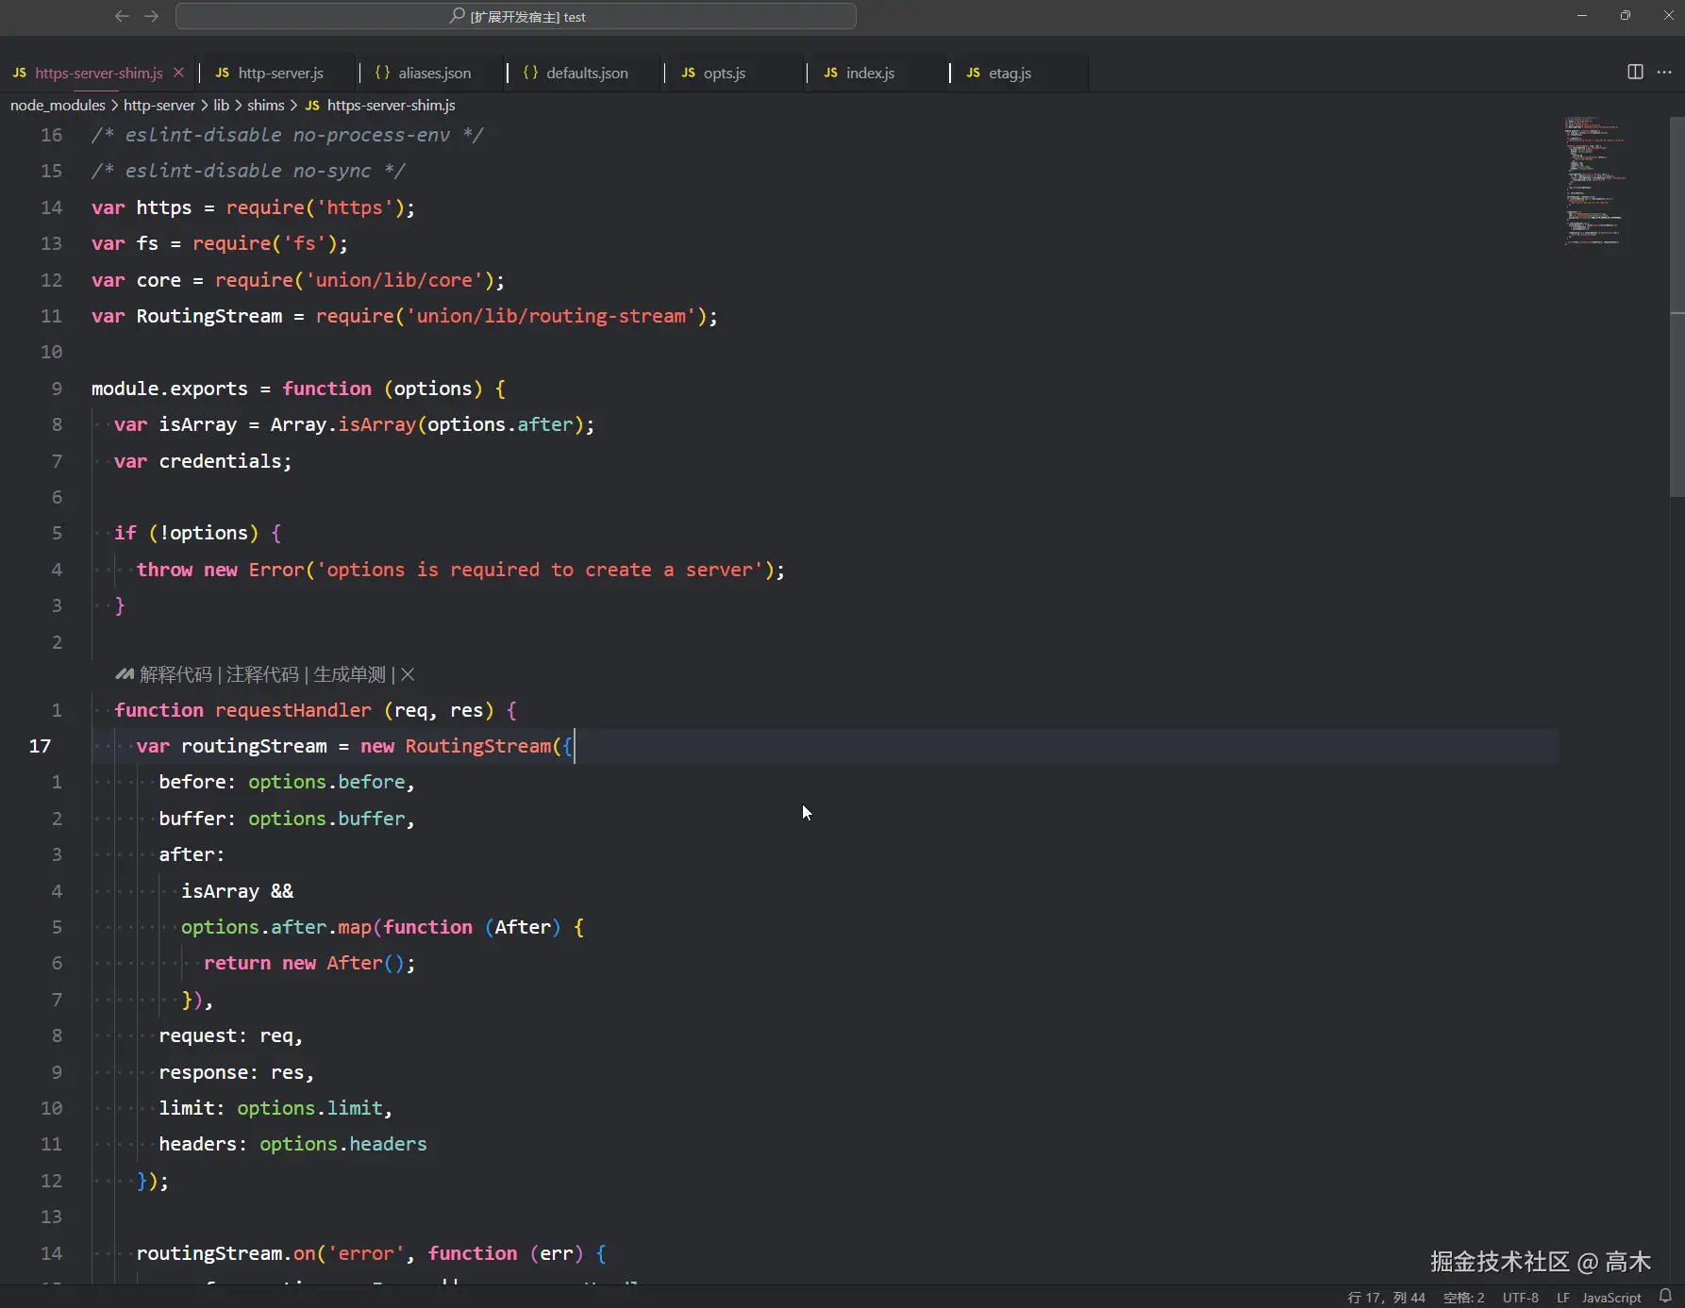Select the https-server-shim.js tab
Screen dimensions: 1685x1308
99,73
